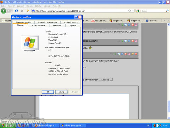Click red minus delete icon on post

pos(136,54)
